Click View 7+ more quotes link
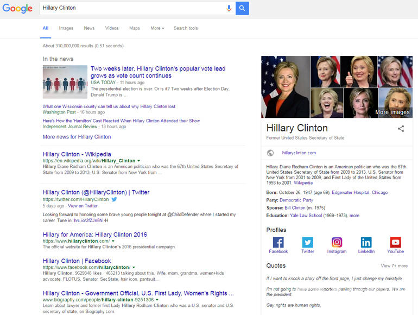This screenshot has width=418, height=315. pyautogui.click(x=394, y=266)
